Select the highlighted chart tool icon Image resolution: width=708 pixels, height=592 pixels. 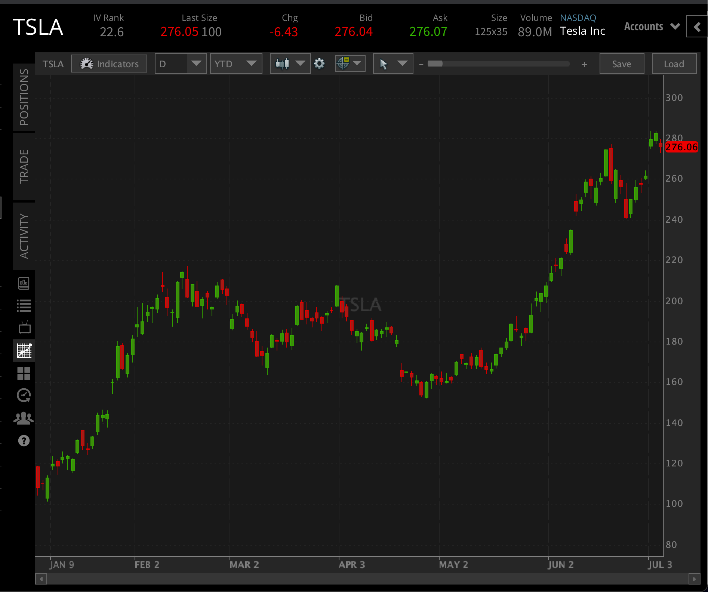(24, 351)
